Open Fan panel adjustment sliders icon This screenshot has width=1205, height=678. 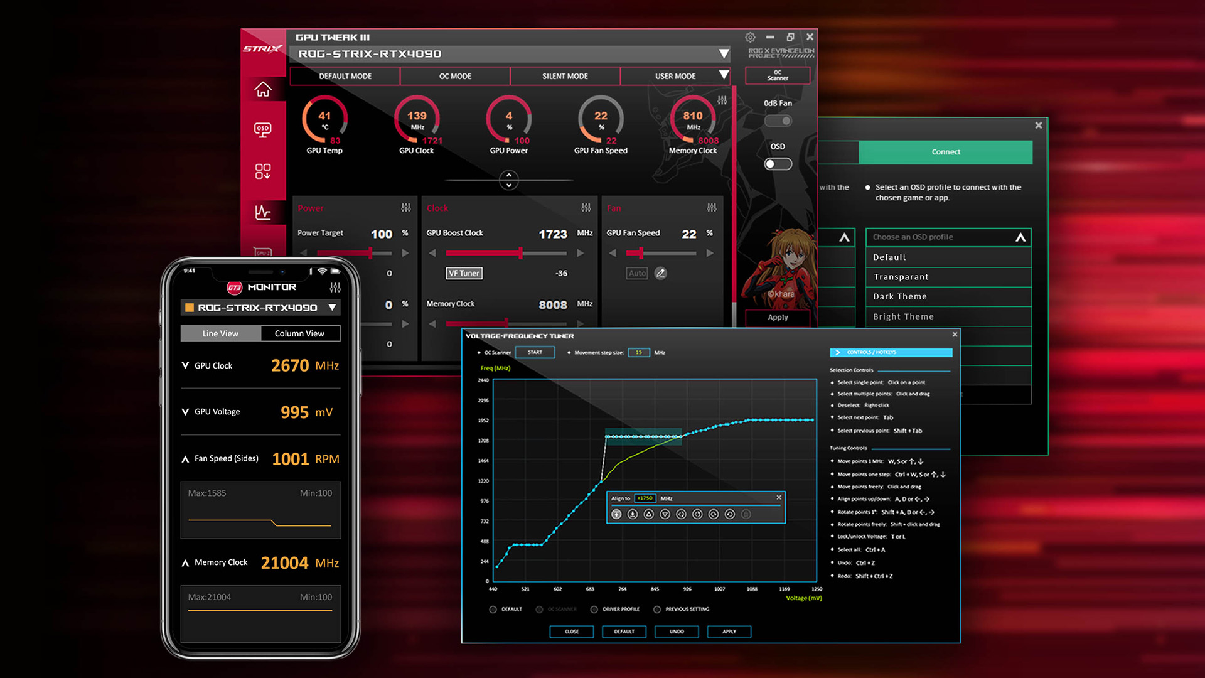(x=712, y=208)
